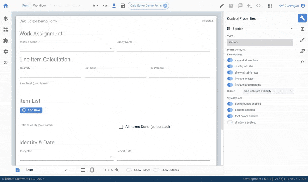Open the AI sparkle assistant icon
This screenshot has width=308, height=182.
coord(249,6)
